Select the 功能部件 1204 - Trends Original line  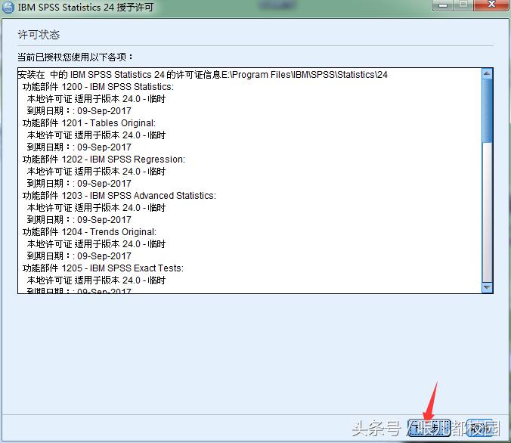pos(89,232)
